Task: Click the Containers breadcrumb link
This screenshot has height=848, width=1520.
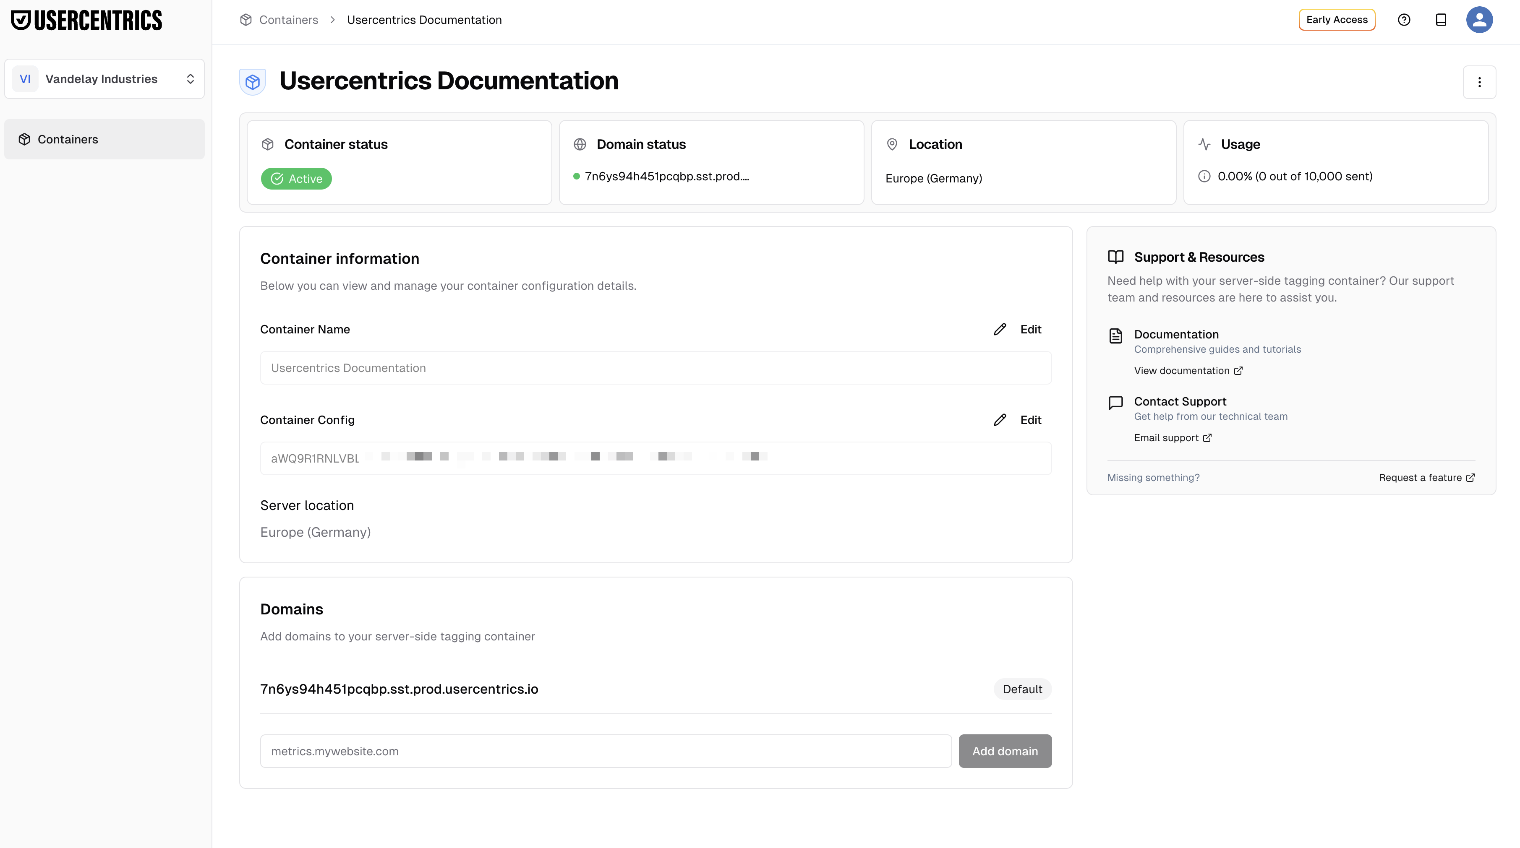Action: tap(289, 19)
